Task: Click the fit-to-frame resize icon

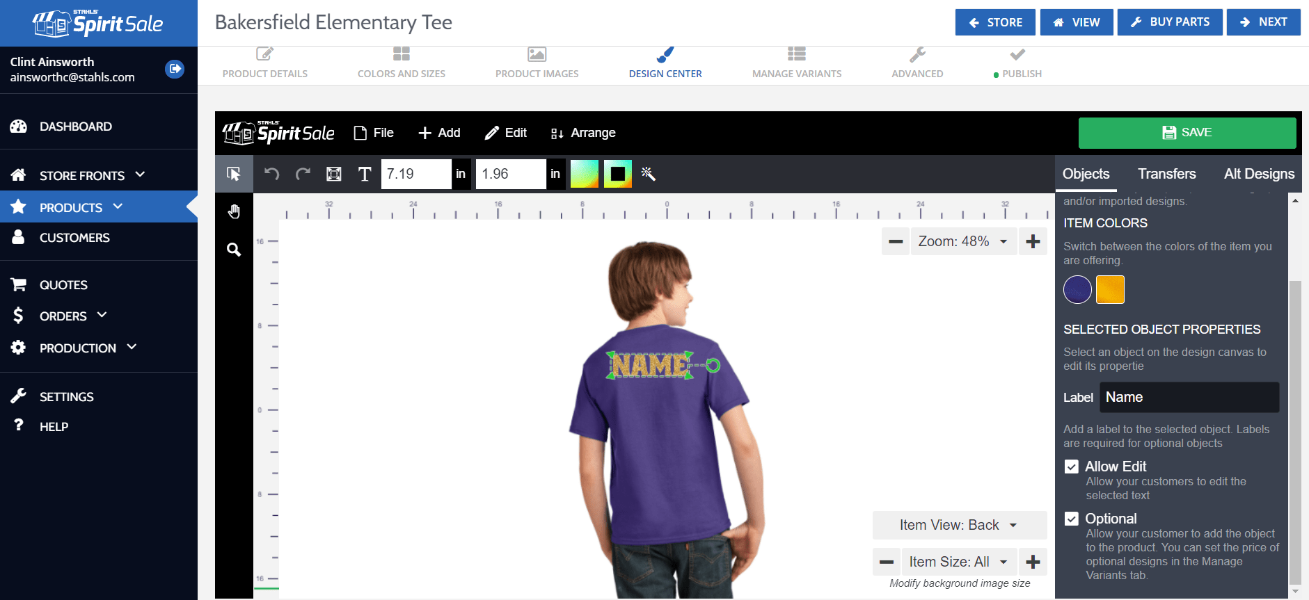Action: (x=334, y=174)
